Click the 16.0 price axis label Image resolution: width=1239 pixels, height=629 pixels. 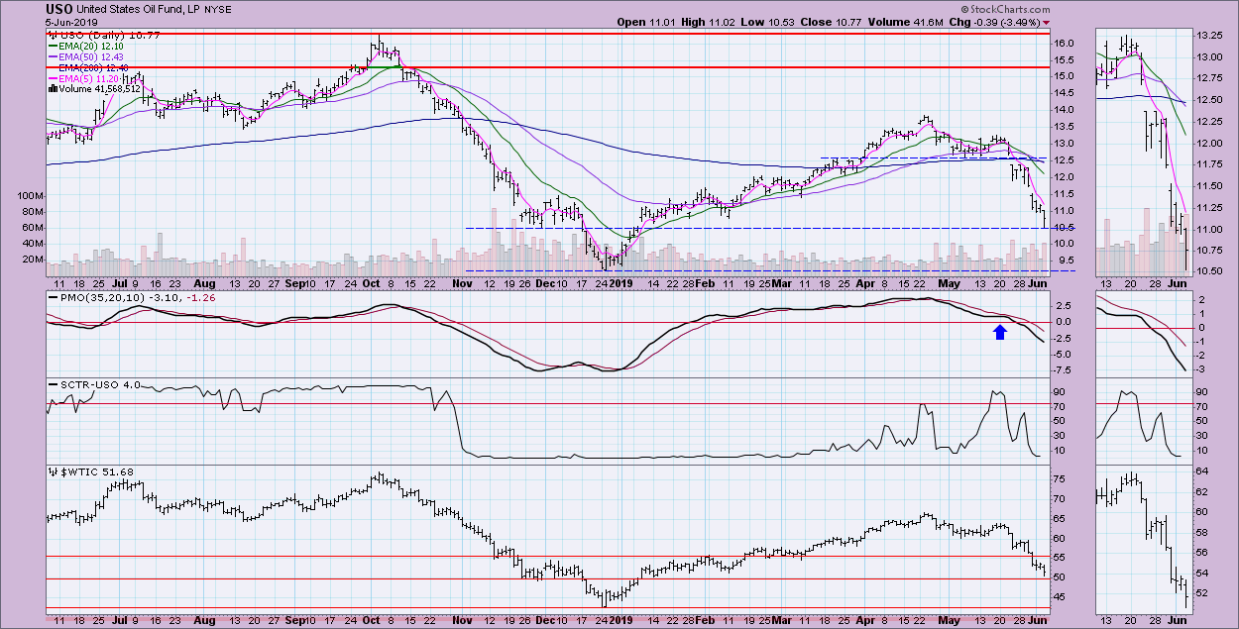pyautogui.click(x=1066, y=44)
